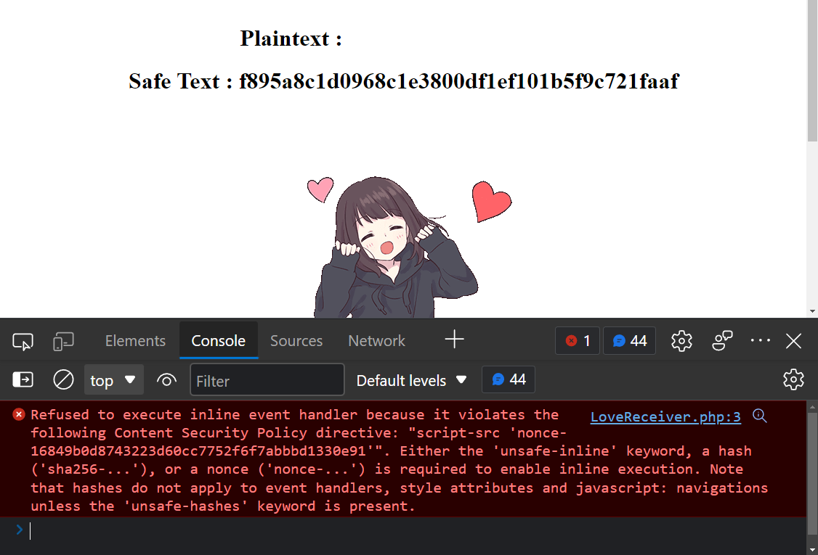Hide the console sidebar
Viewport: 818px width, 555px height.
click(23, 379)
